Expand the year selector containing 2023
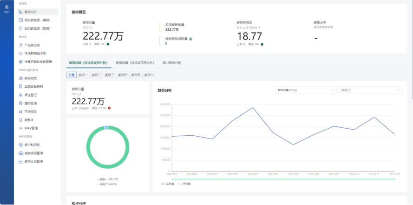 [x=398, y=90]
